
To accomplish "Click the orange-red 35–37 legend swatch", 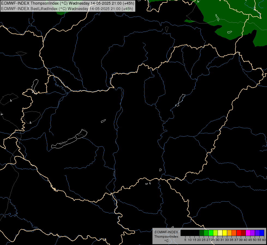I will coord(234,233).
